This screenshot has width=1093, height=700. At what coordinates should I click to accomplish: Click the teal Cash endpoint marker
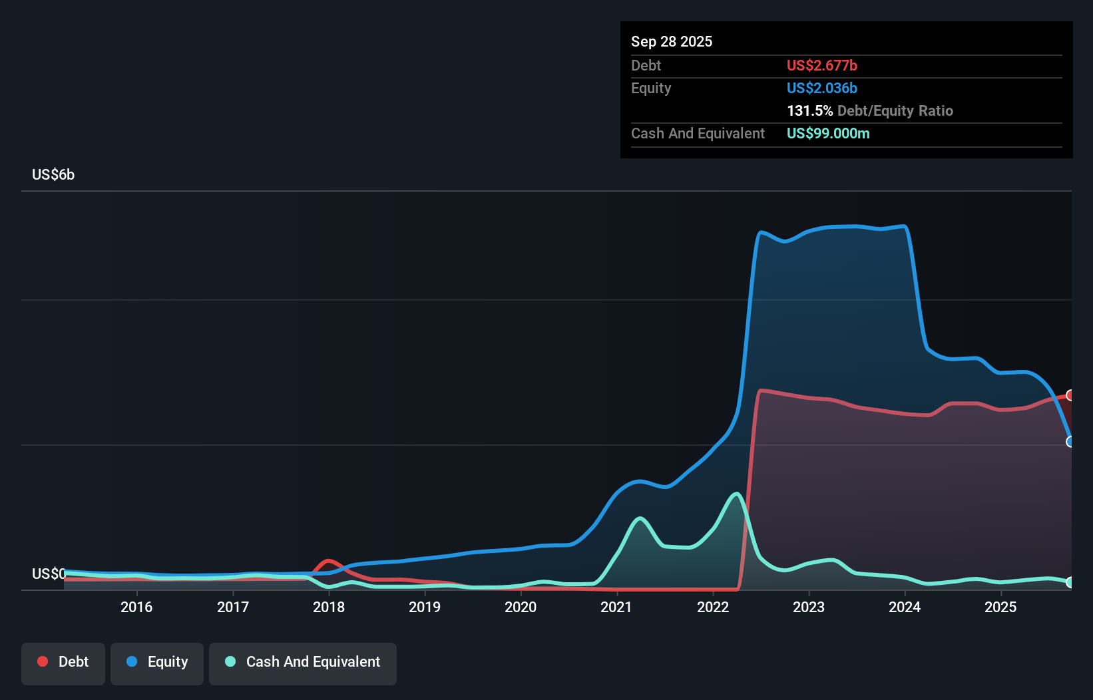click(1070, 582)
